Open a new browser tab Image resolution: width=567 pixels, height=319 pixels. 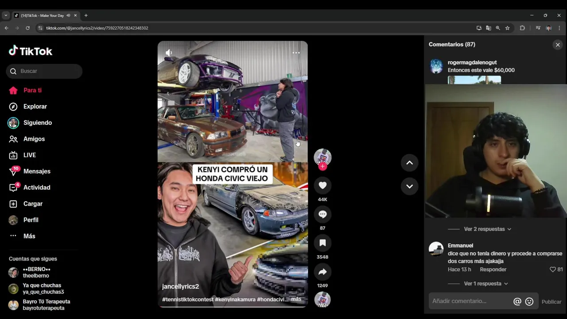(86, 16)
